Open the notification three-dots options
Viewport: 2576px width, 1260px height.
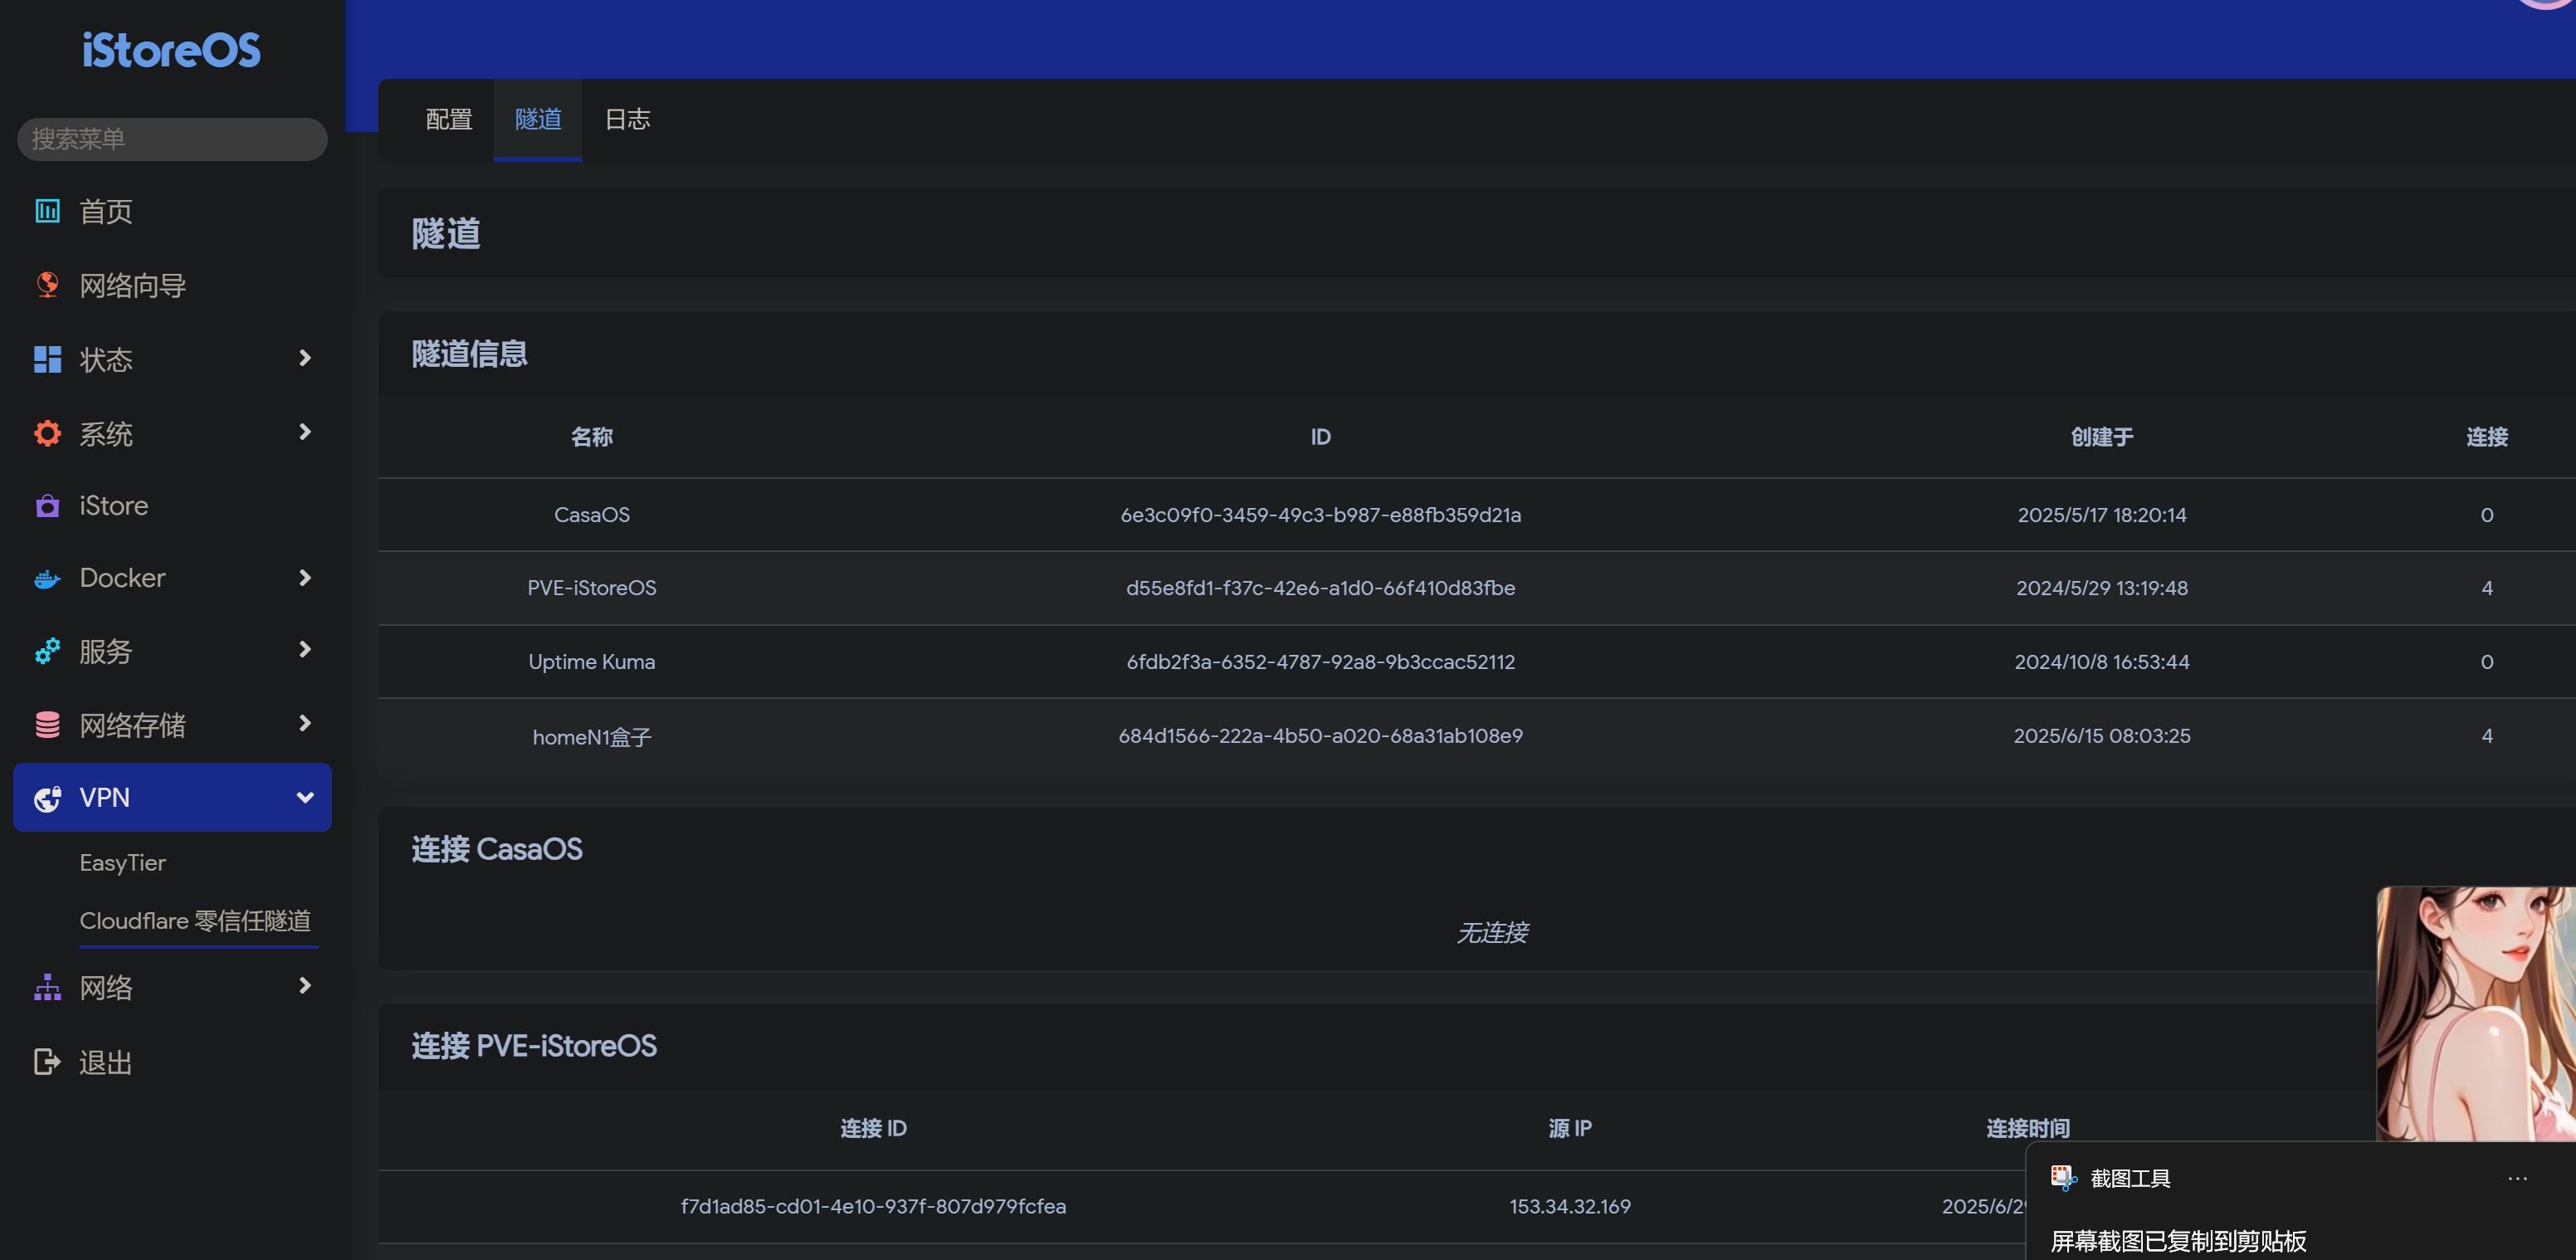point(2517,1179)
